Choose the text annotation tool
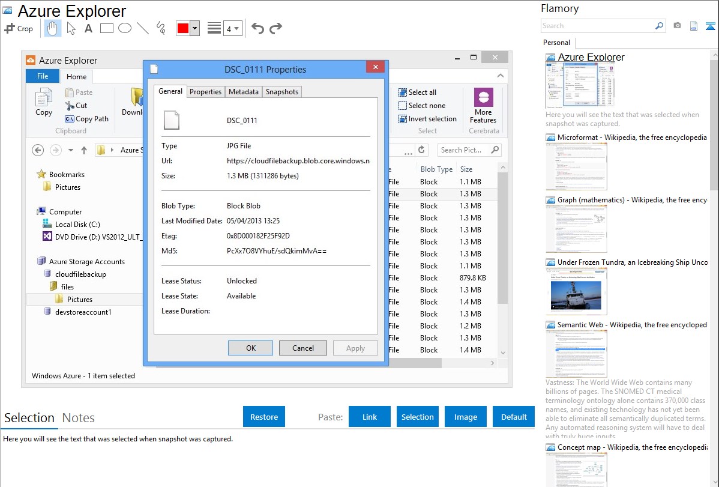 tap(88, 28)
